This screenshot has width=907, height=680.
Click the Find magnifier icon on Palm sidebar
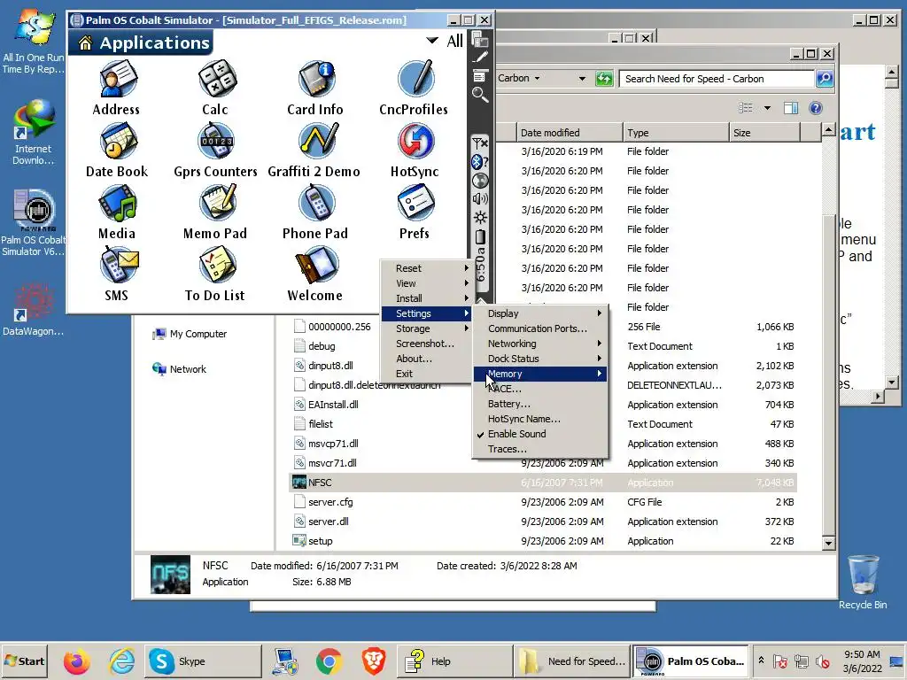[x=479, y=94]
